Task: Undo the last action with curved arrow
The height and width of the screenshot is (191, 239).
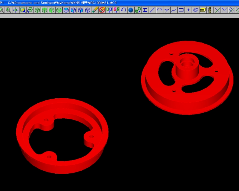Action: pyautogui.click(x=124, y=10)
